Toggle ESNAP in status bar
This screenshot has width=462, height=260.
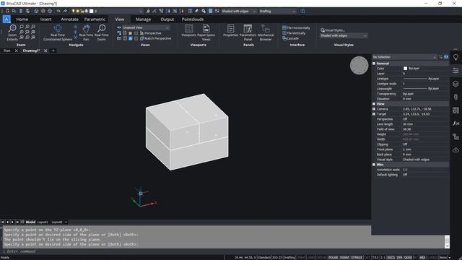[x=344, y=257]
